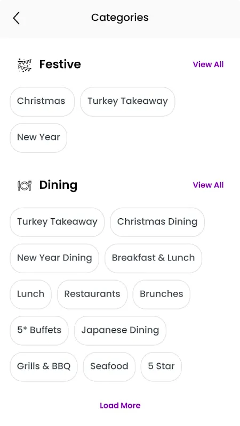Image resolution: width=240 pixels, height=426 pixels.
Task: Load More categories at the bottom
Action: point(120,405)
